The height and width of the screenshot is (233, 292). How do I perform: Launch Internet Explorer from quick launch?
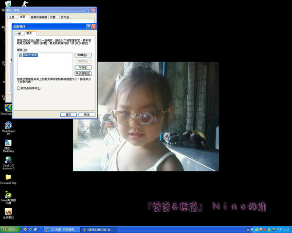point(30,230)
